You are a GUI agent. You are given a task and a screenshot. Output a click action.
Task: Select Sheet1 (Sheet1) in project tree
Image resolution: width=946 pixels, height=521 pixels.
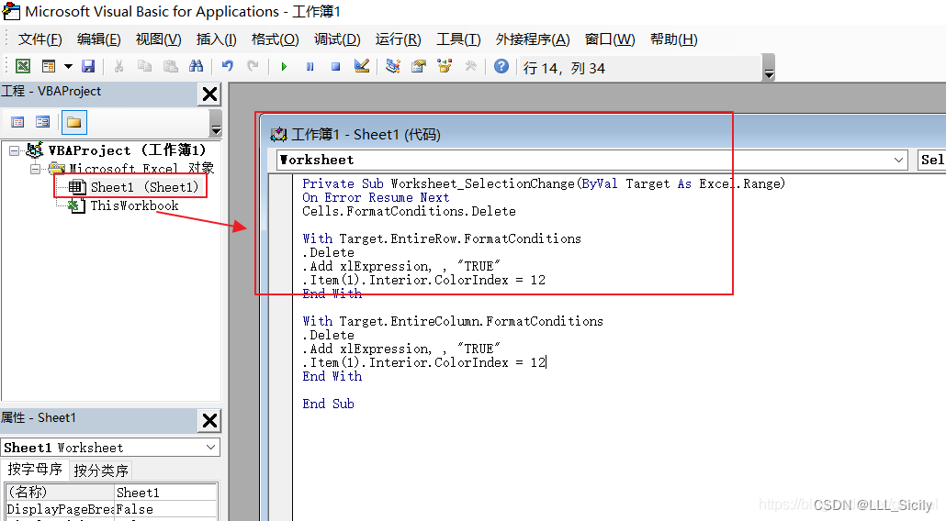144,187
